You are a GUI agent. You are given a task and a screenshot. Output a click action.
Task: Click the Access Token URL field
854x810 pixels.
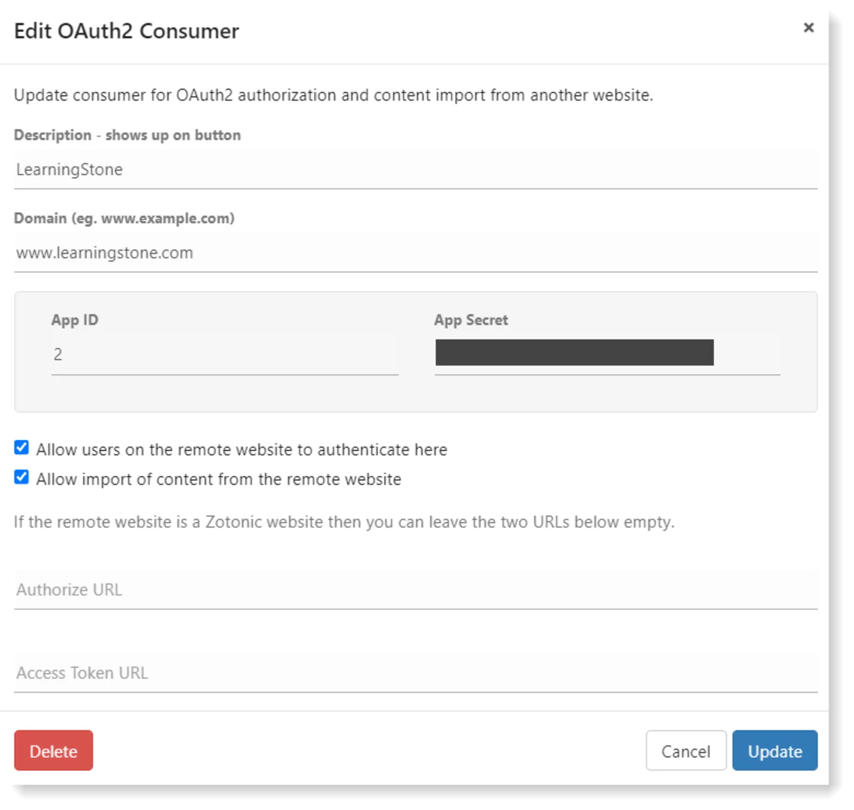[x=415, y=673]
